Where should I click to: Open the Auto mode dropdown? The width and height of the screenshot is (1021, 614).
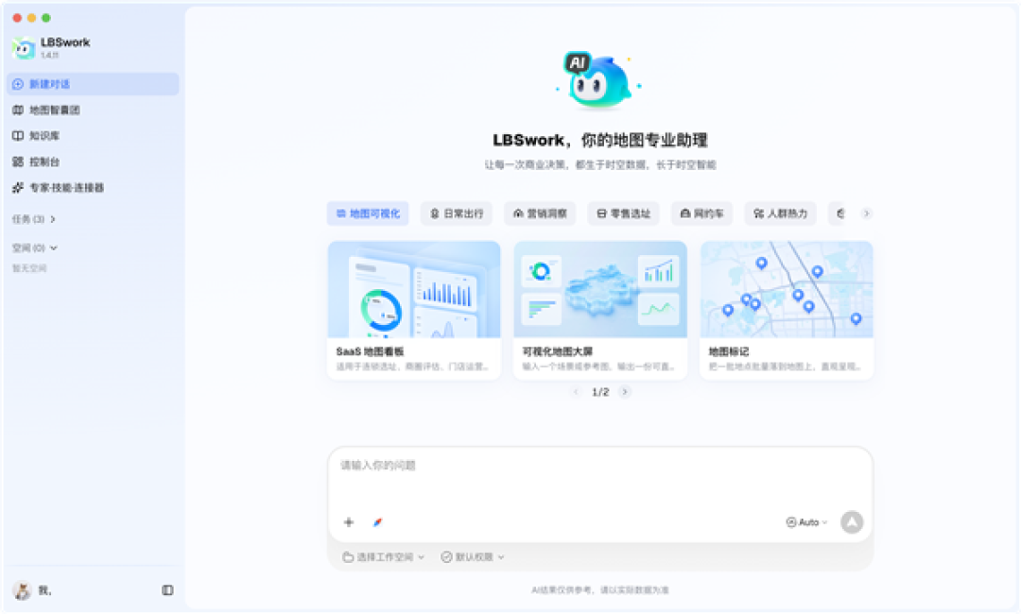coord(806,522)
